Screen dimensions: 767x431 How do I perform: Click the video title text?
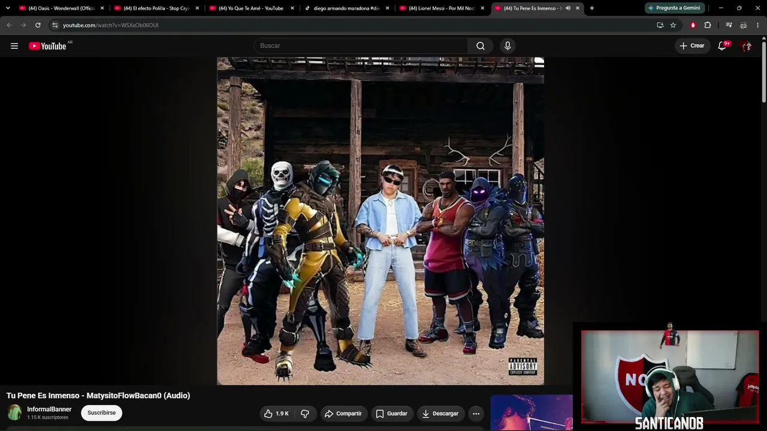click(98, 396)
